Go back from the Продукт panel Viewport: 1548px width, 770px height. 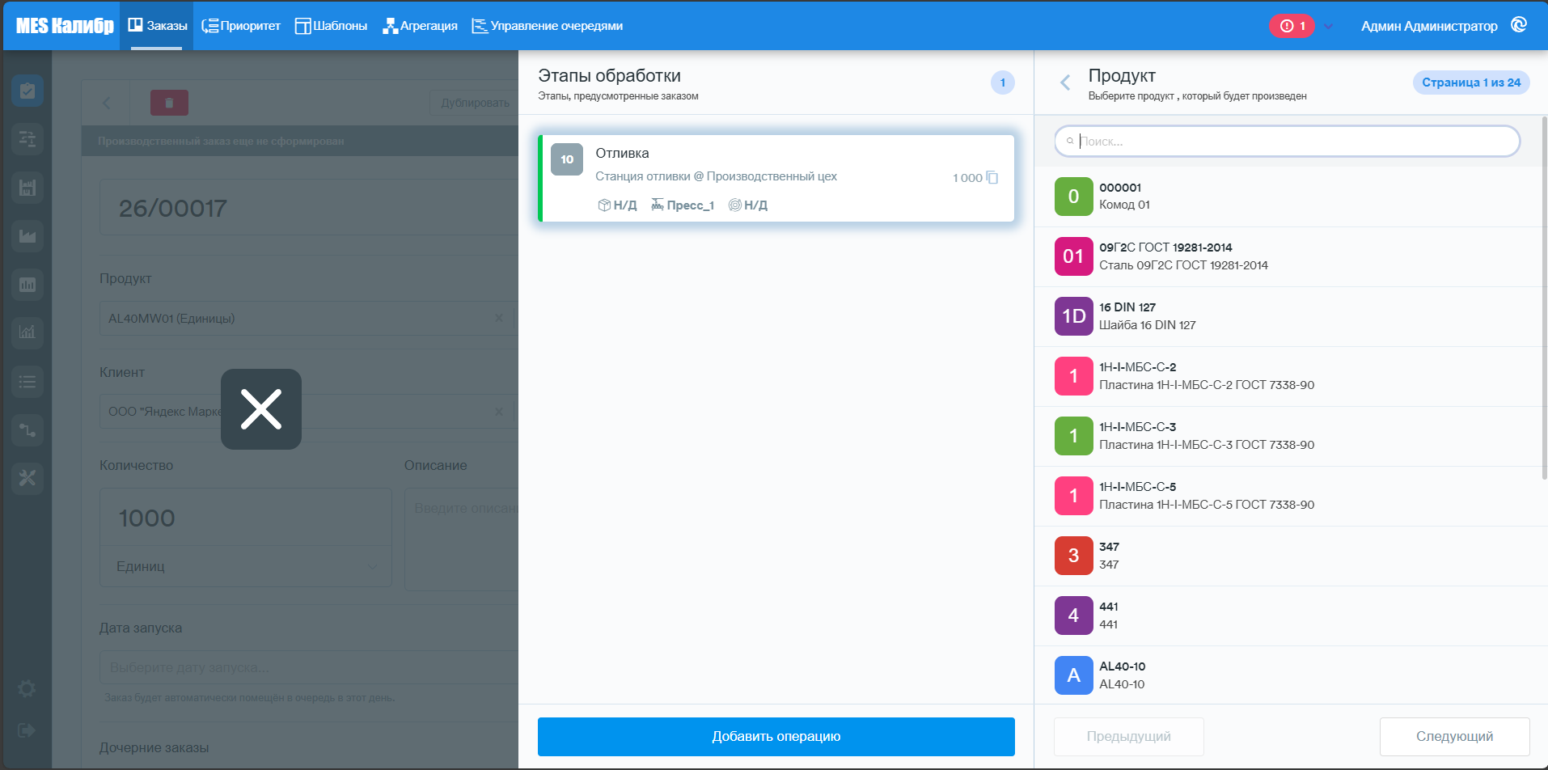tap(1065, 82)
